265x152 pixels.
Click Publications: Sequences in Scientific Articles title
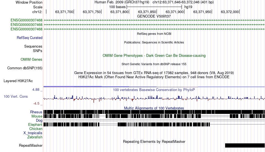pyautogui.click(x=154, y=42)
